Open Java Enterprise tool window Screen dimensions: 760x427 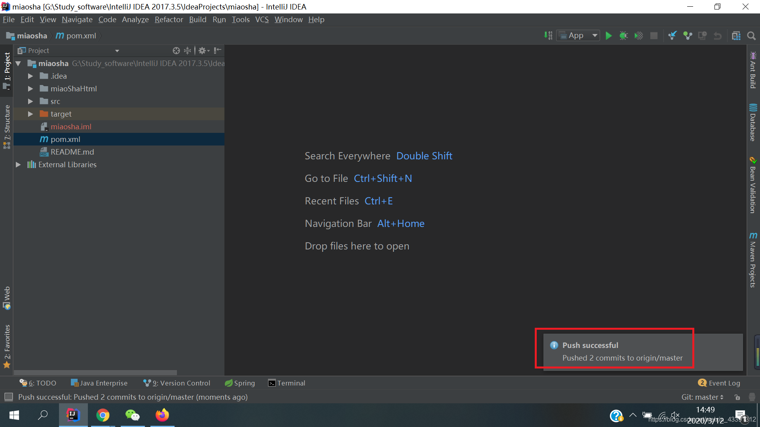(x=99, y=383)
